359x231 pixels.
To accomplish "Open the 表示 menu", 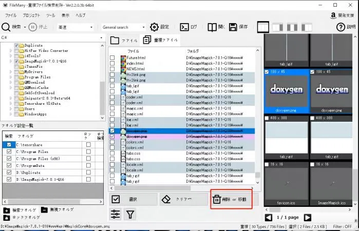I will coord(65,15).
